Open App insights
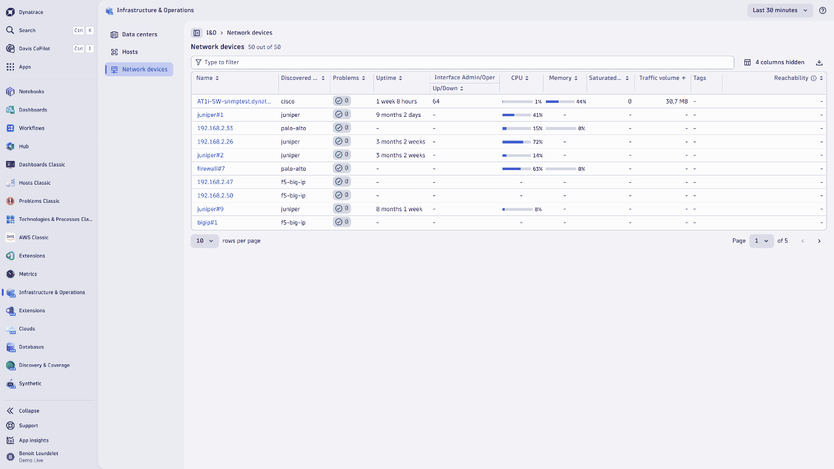Viewport: 834px width, 469px height. pos(33,441)
